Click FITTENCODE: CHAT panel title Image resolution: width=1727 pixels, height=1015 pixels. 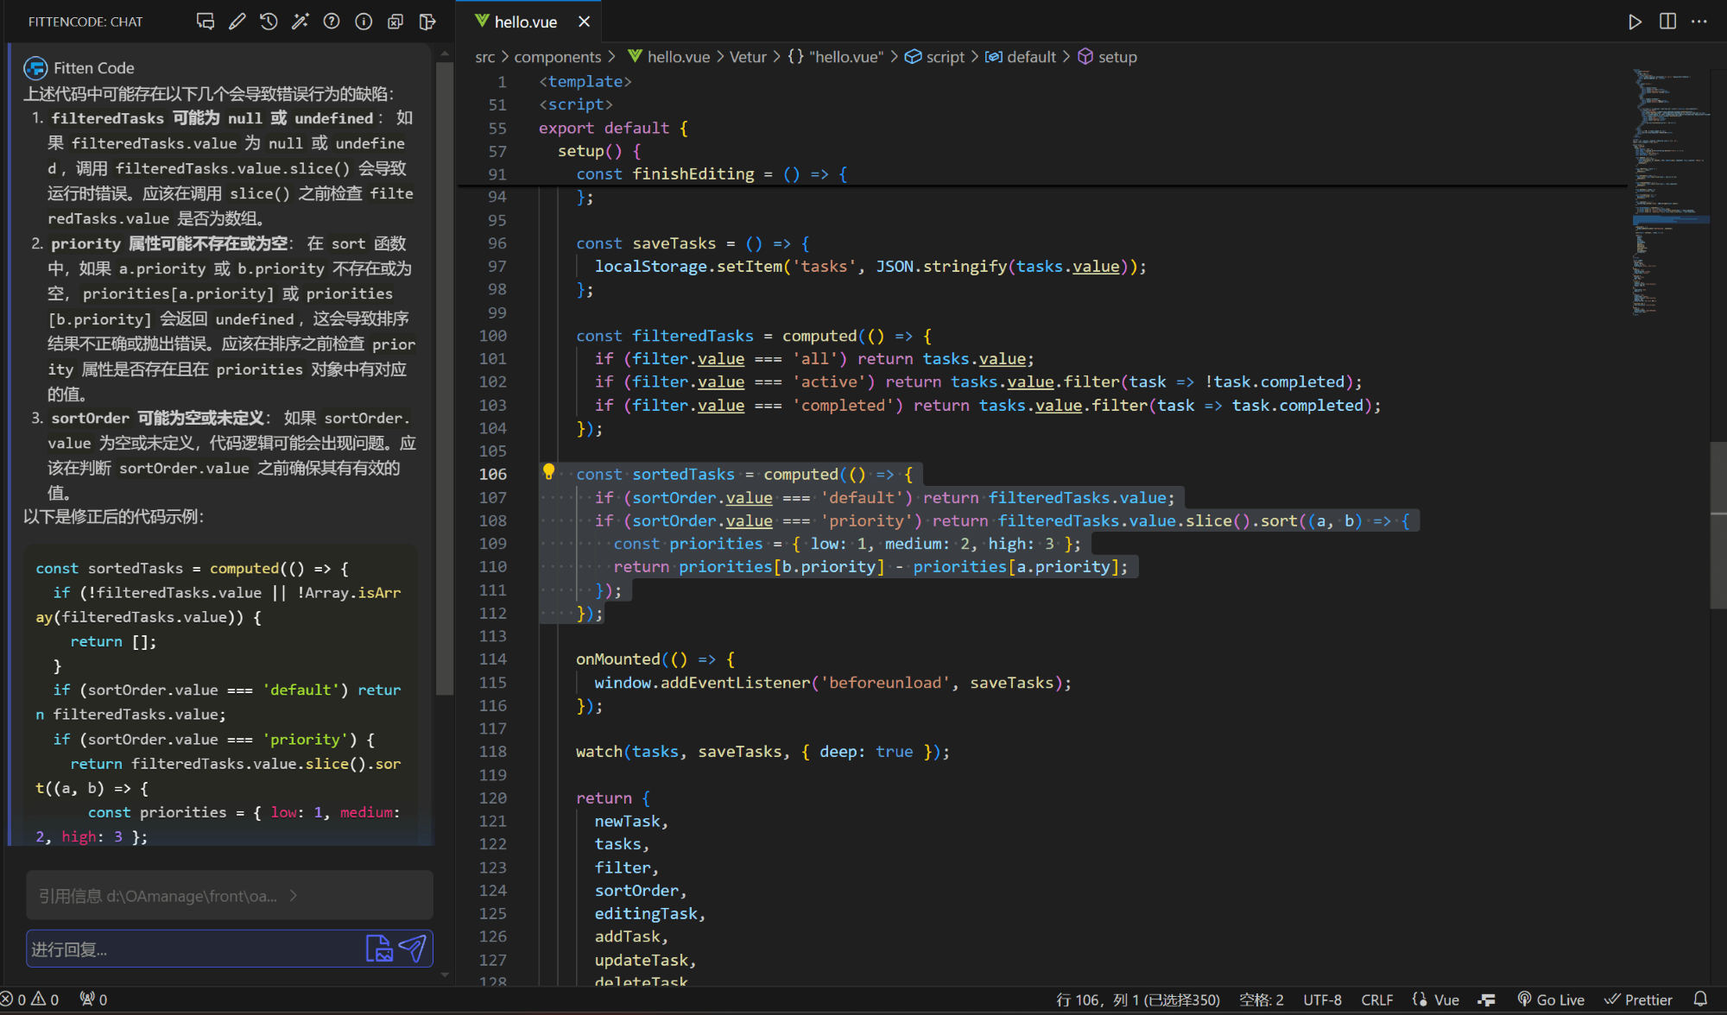click(x=85, y=22)
